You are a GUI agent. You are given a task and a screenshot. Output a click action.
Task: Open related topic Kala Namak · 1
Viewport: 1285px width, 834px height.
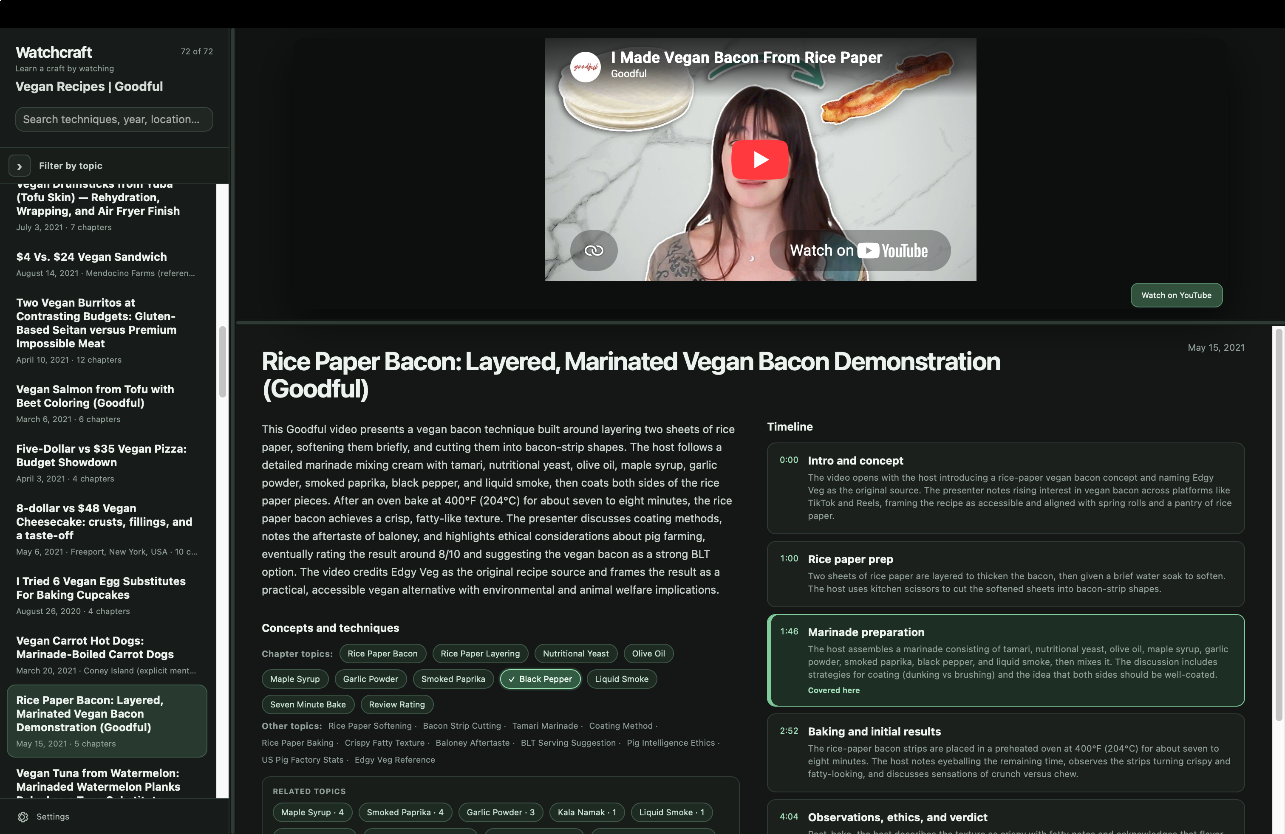pyautogui.click(x=586, y=812)
